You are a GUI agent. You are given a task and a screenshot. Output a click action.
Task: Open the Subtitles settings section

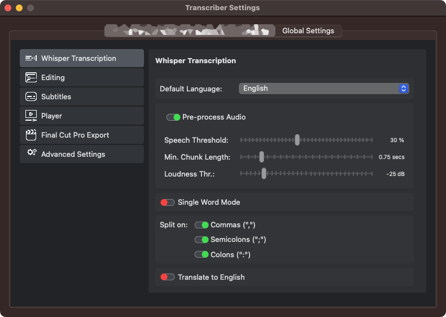82,96
